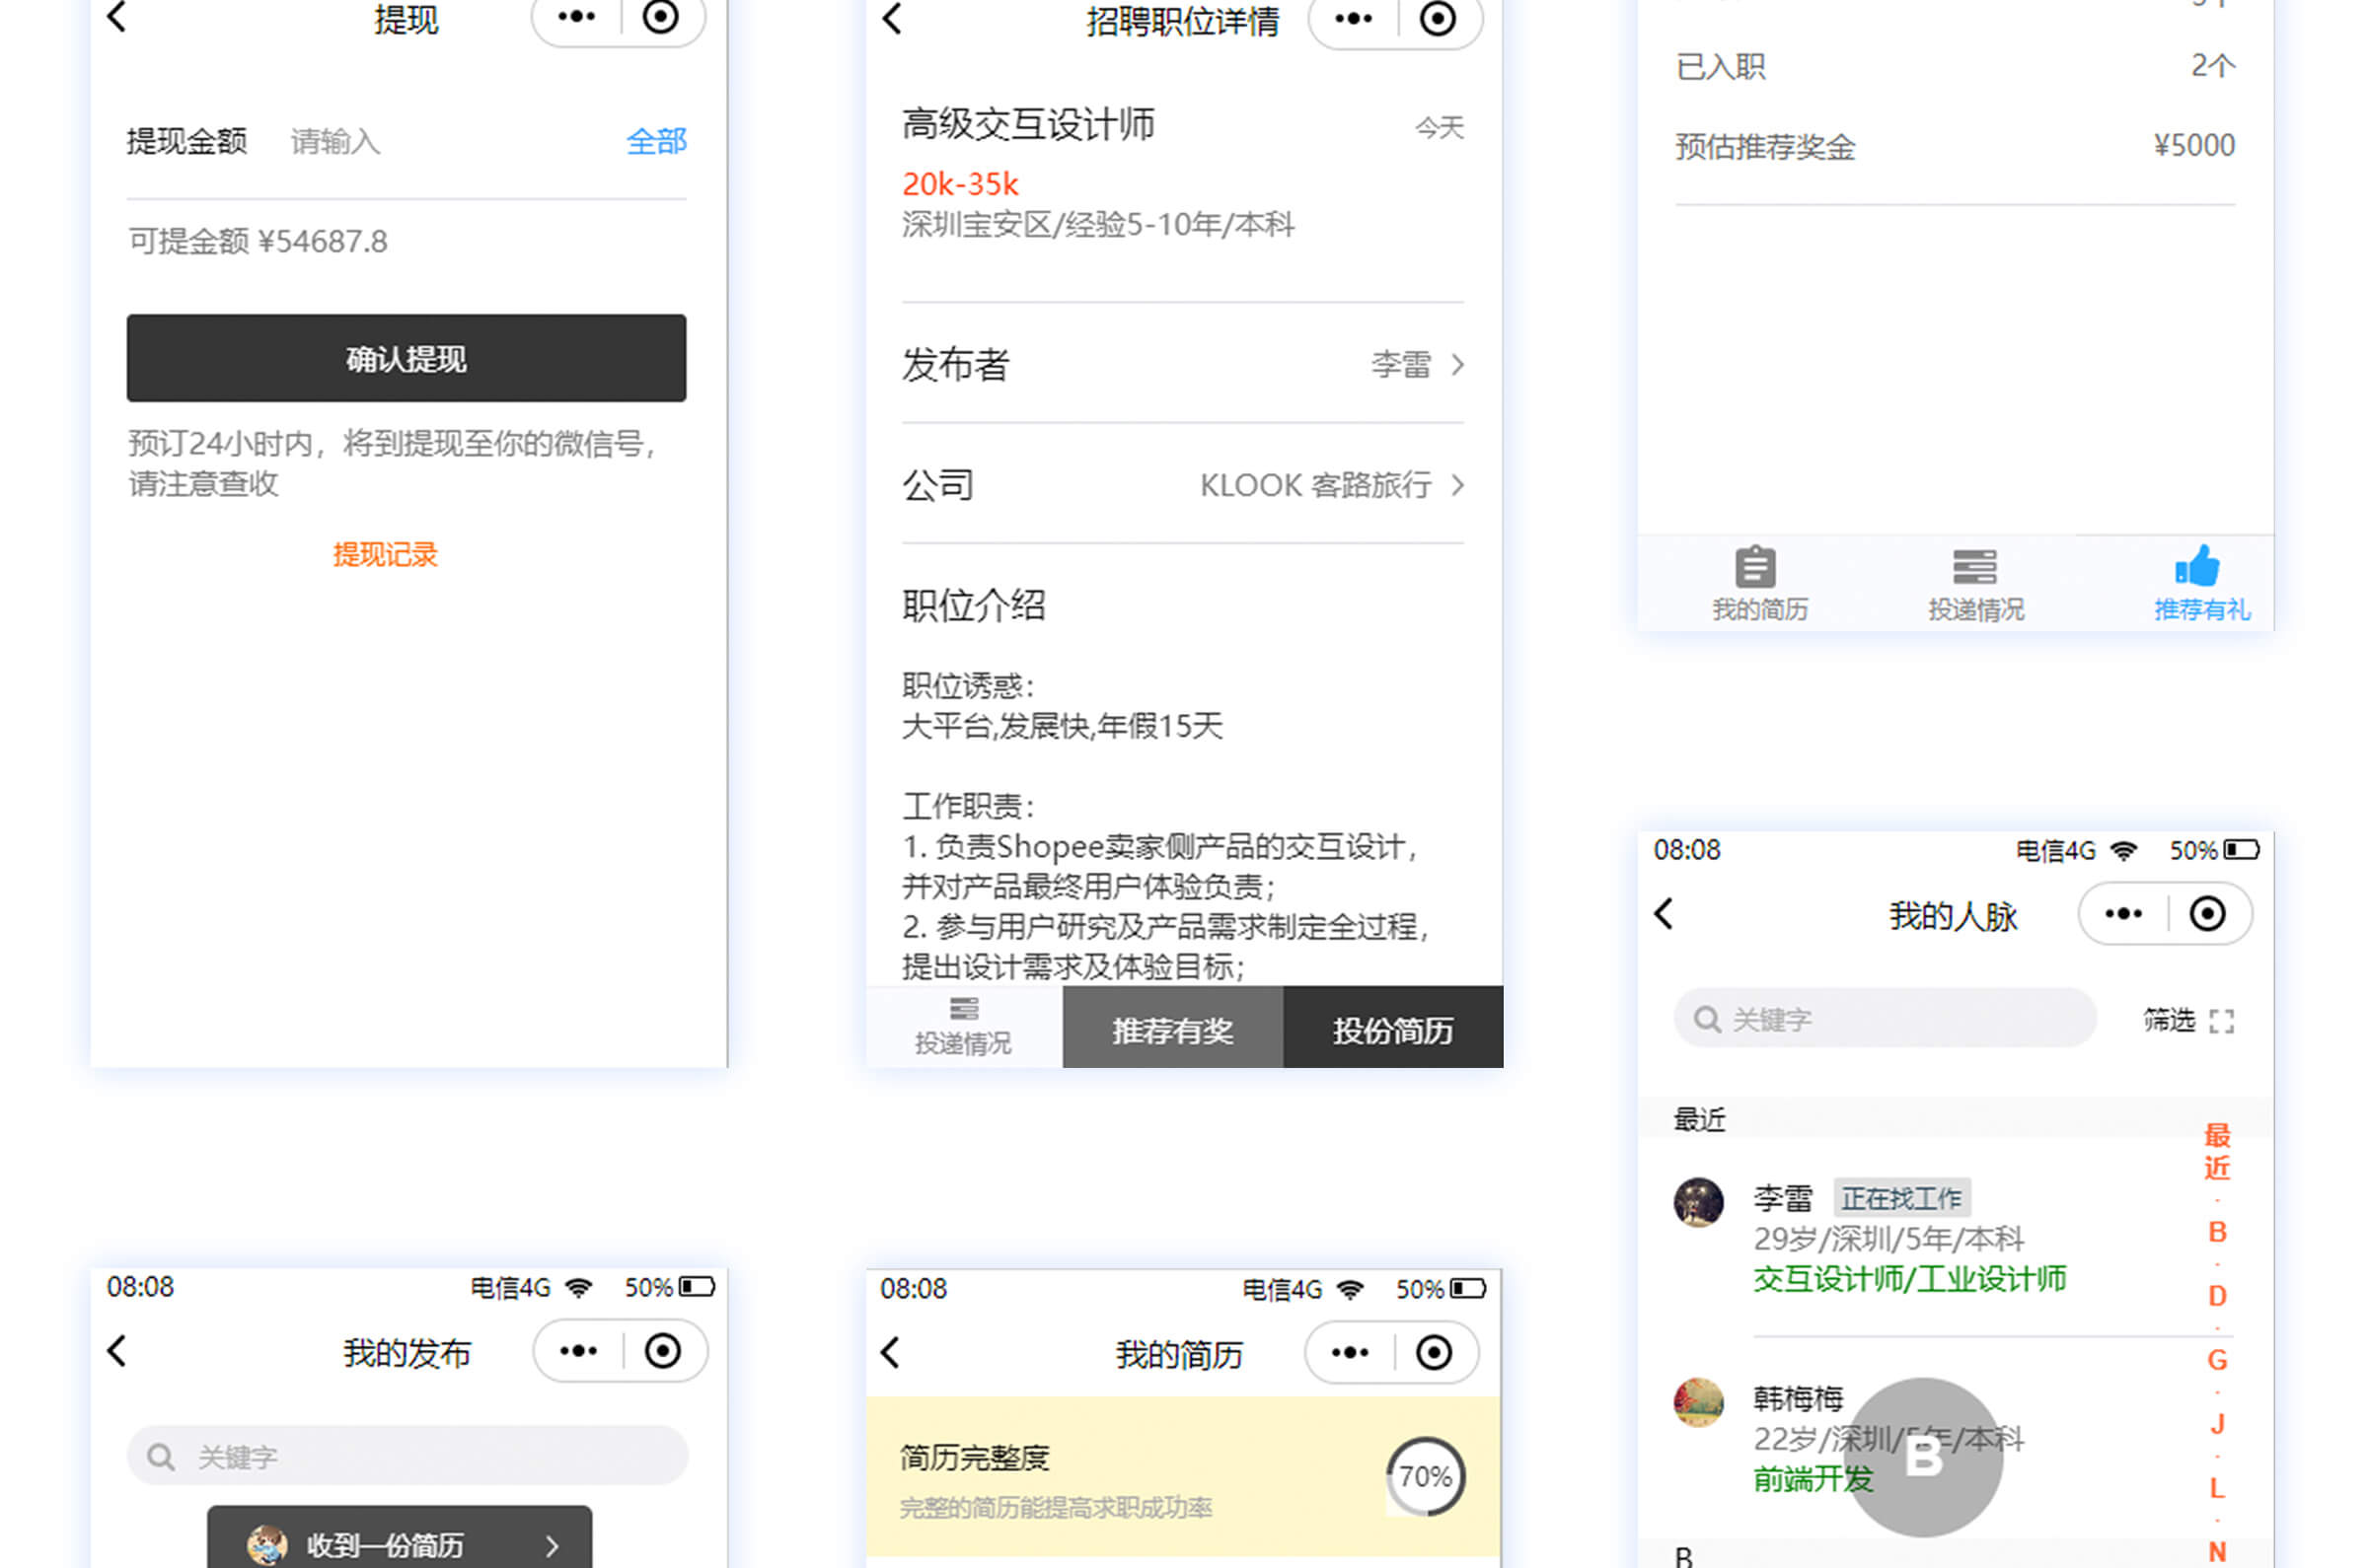Click the 筛选 filter icon
The height and width of the screenshot is (1568, 2368).
click(2221, 1021)
